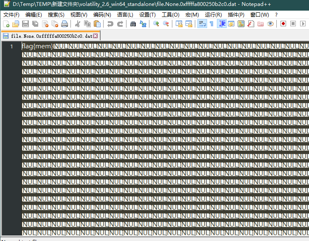Click the New file toolbar icon
Viewport: 309px width, 241px height.
6,24
